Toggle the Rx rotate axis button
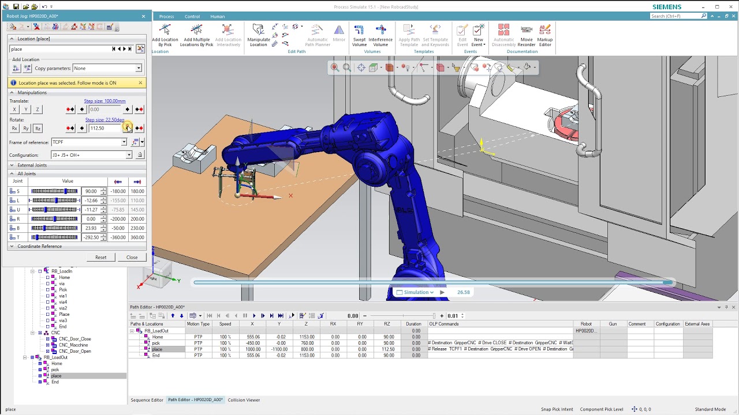This screenshot has width=739, height=415. tap(14, 129)
